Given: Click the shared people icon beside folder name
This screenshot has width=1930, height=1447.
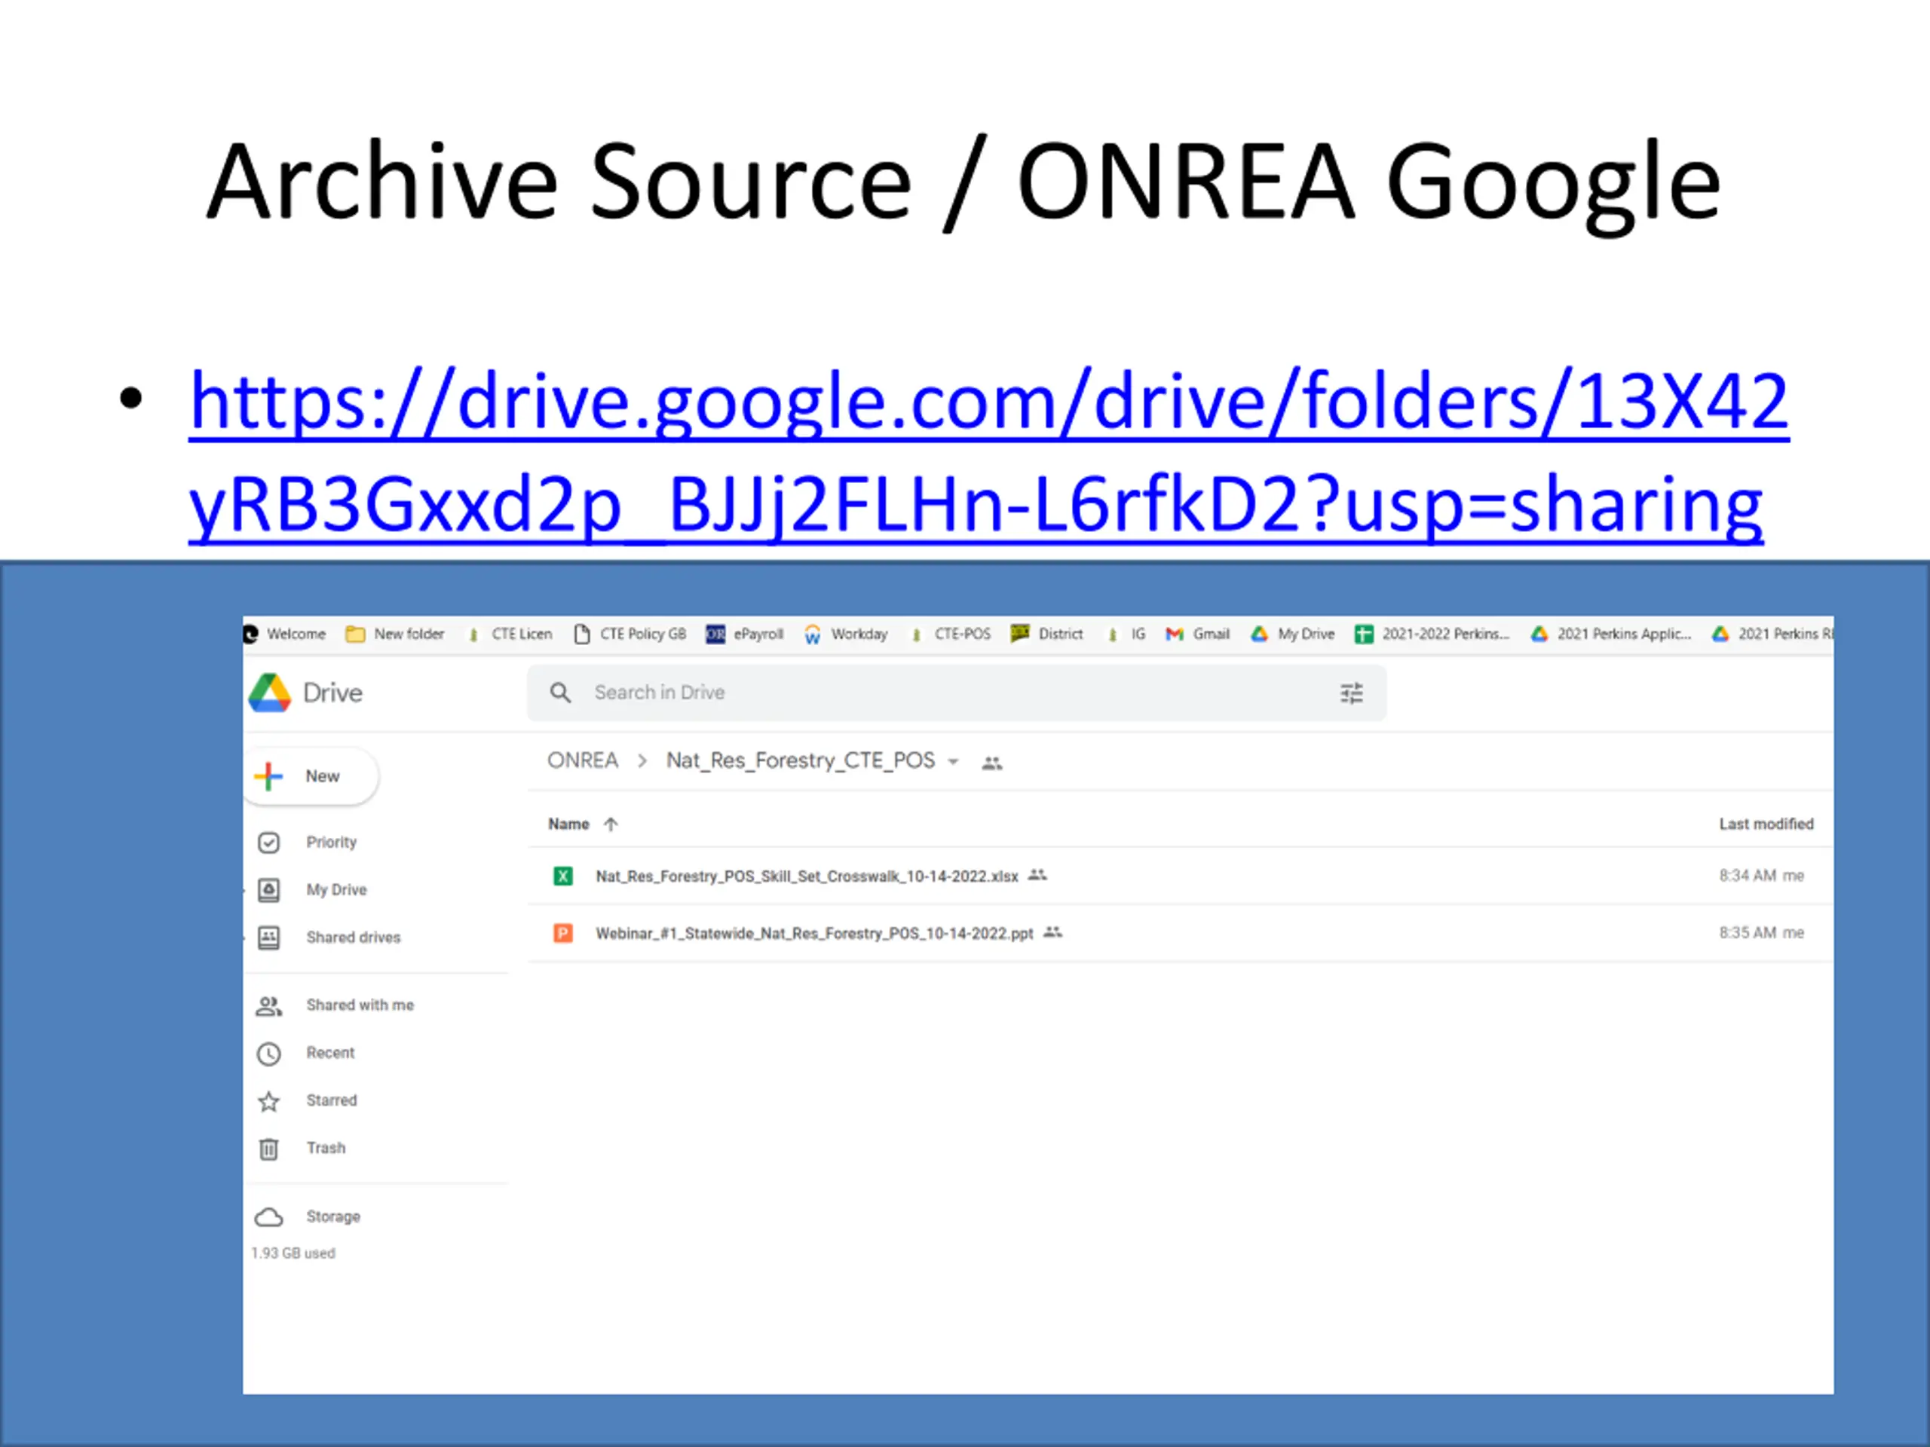Looking at the screenshot, I should coord(992,763).
